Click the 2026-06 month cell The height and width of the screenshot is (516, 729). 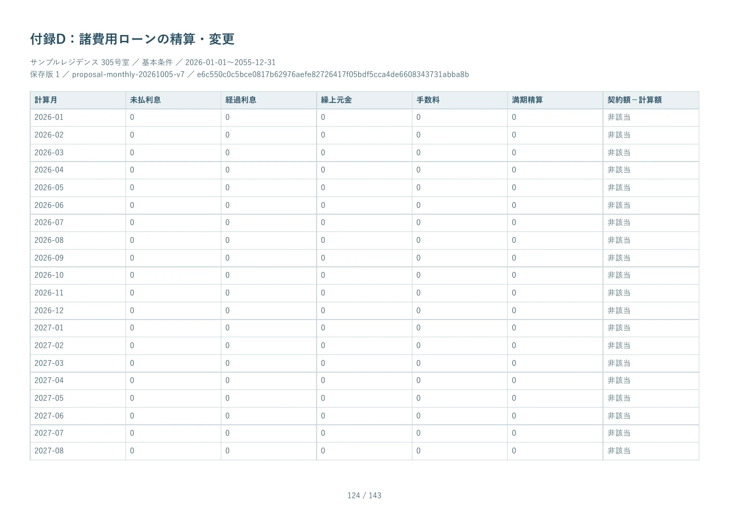click(x=78, y=205)
